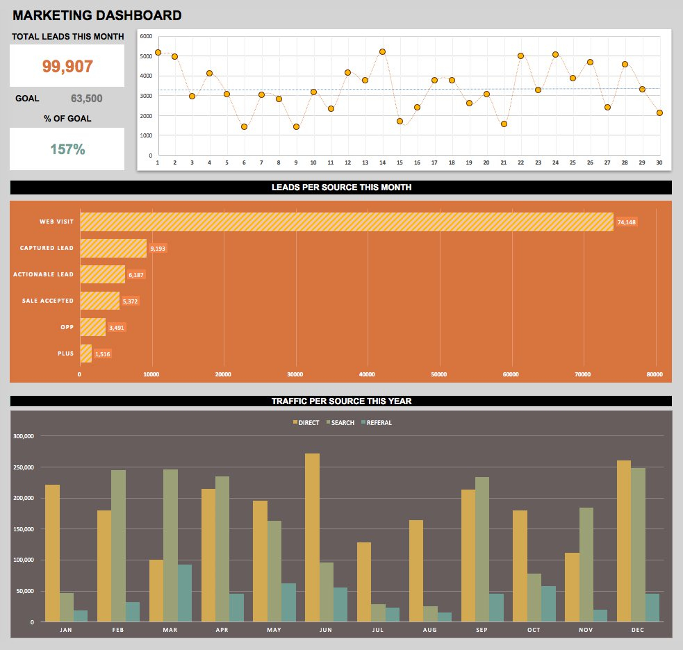Select the lowest data point at day 6
This screenshot has width=683, height=650.
tap(243, 127)
